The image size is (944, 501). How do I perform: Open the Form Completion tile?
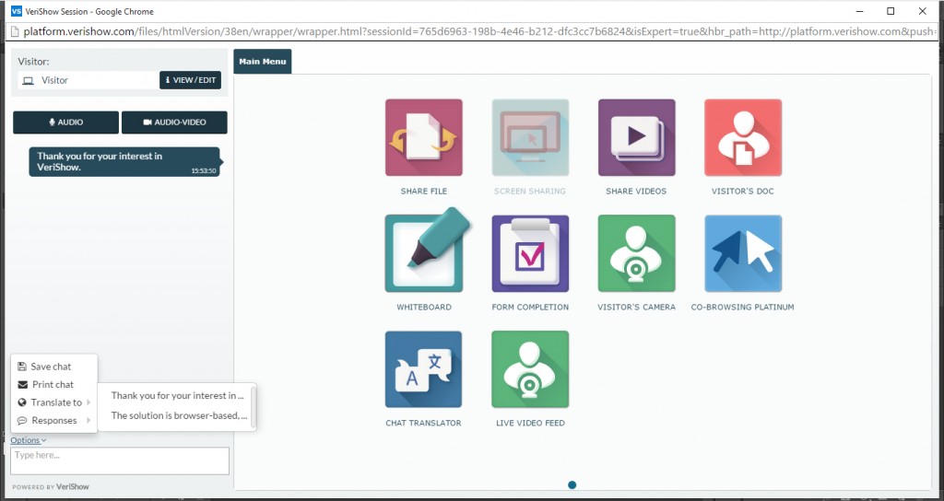pos(530,253)
